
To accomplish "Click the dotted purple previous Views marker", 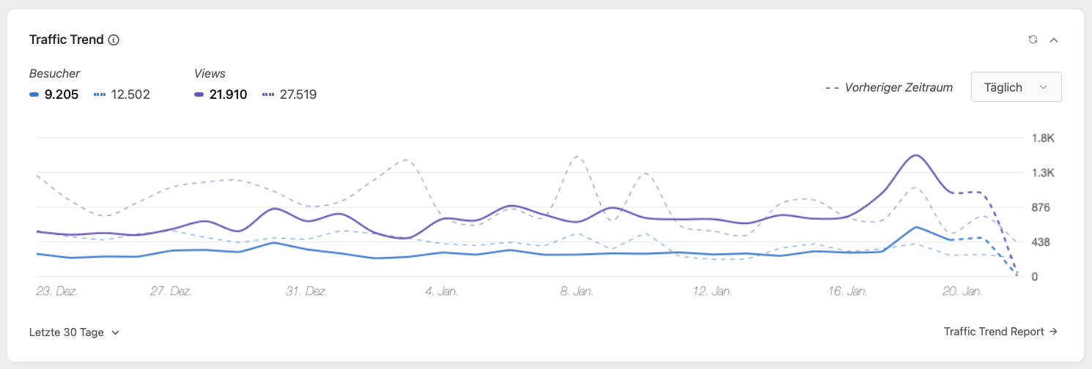I will click(x=268, y=94).
